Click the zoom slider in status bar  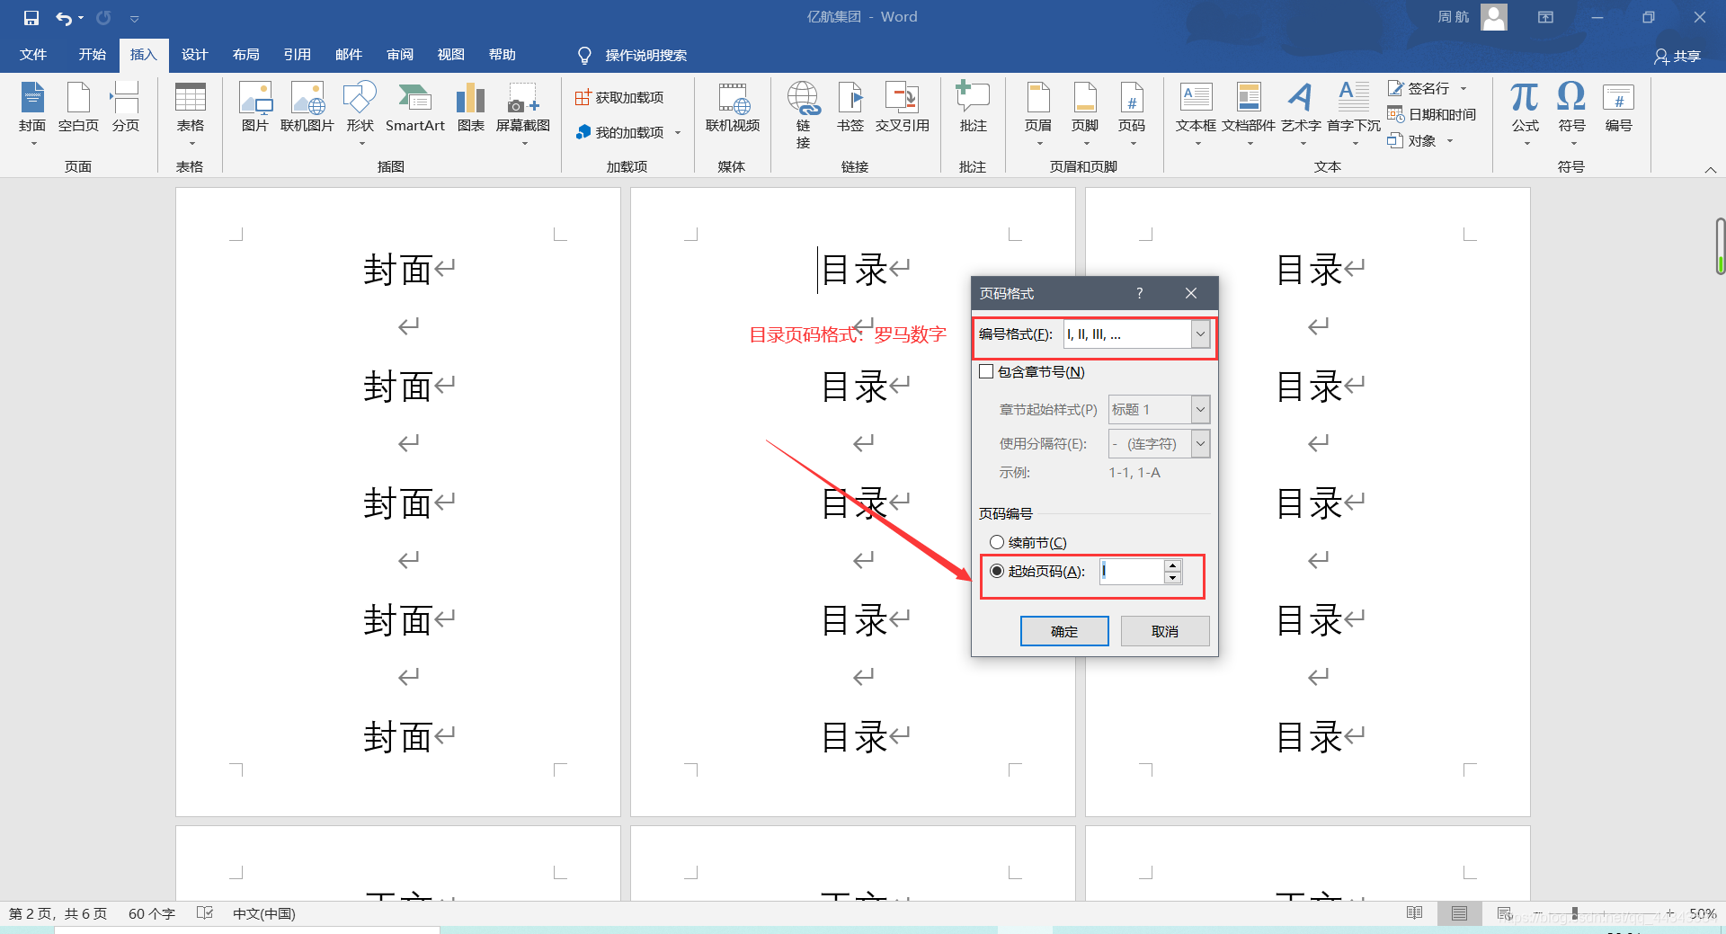click(1575, 913)
